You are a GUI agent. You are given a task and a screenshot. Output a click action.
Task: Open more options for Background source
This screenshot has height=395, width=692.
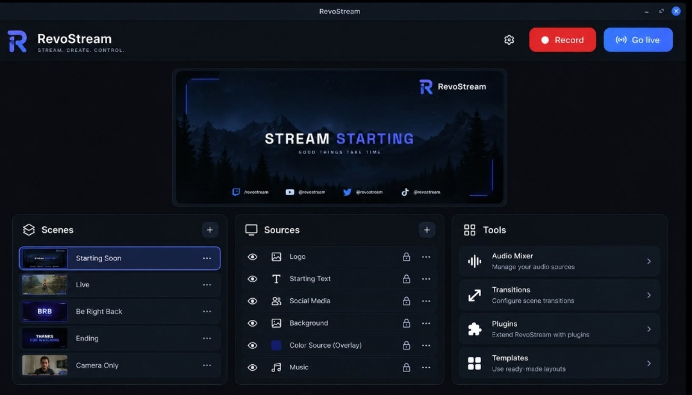point(426,323)
